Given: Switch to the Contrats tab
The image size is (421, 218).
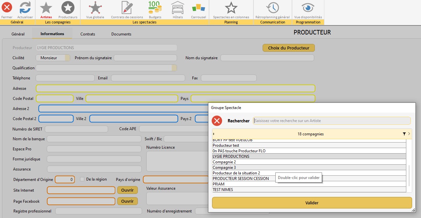Looking at the screenshot, I should (88, 34).
